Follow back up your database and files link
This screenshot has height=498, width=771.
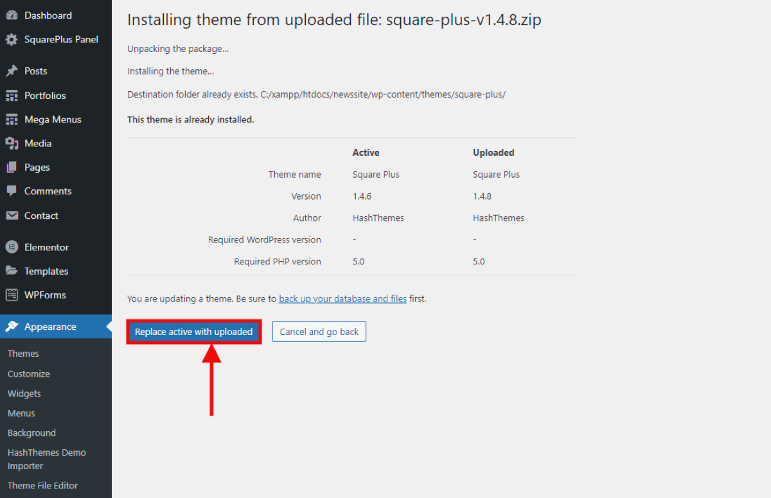tap(342, 298)
